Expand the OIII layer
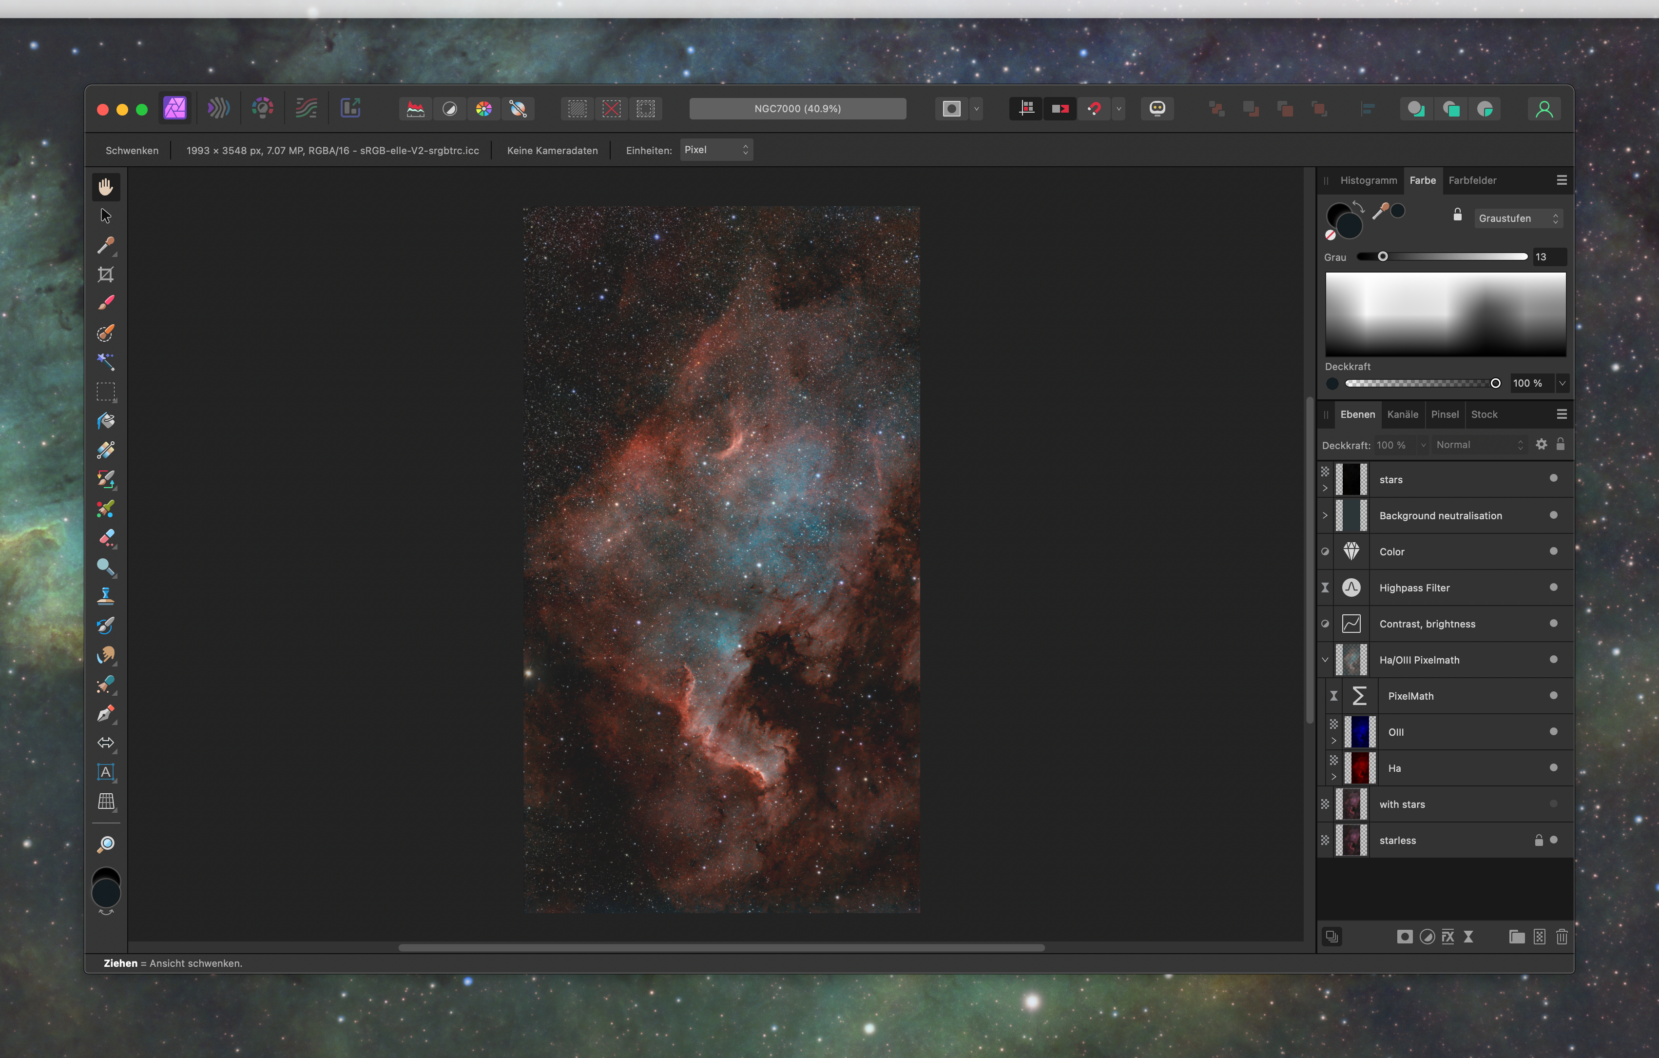Screen dimensions: 1659x1058 click(x=1334, y=740)
